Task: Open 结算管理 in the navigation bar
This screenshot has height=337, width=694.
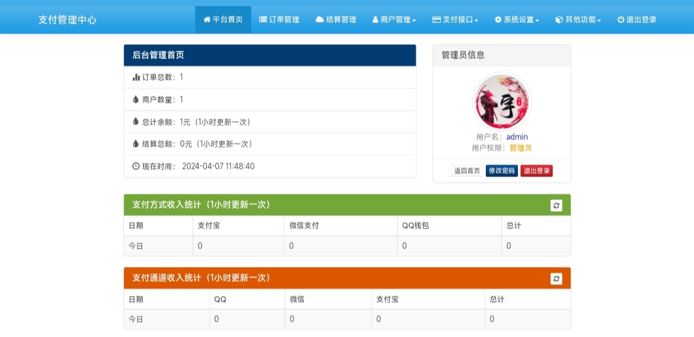Action: coord(336,19)
